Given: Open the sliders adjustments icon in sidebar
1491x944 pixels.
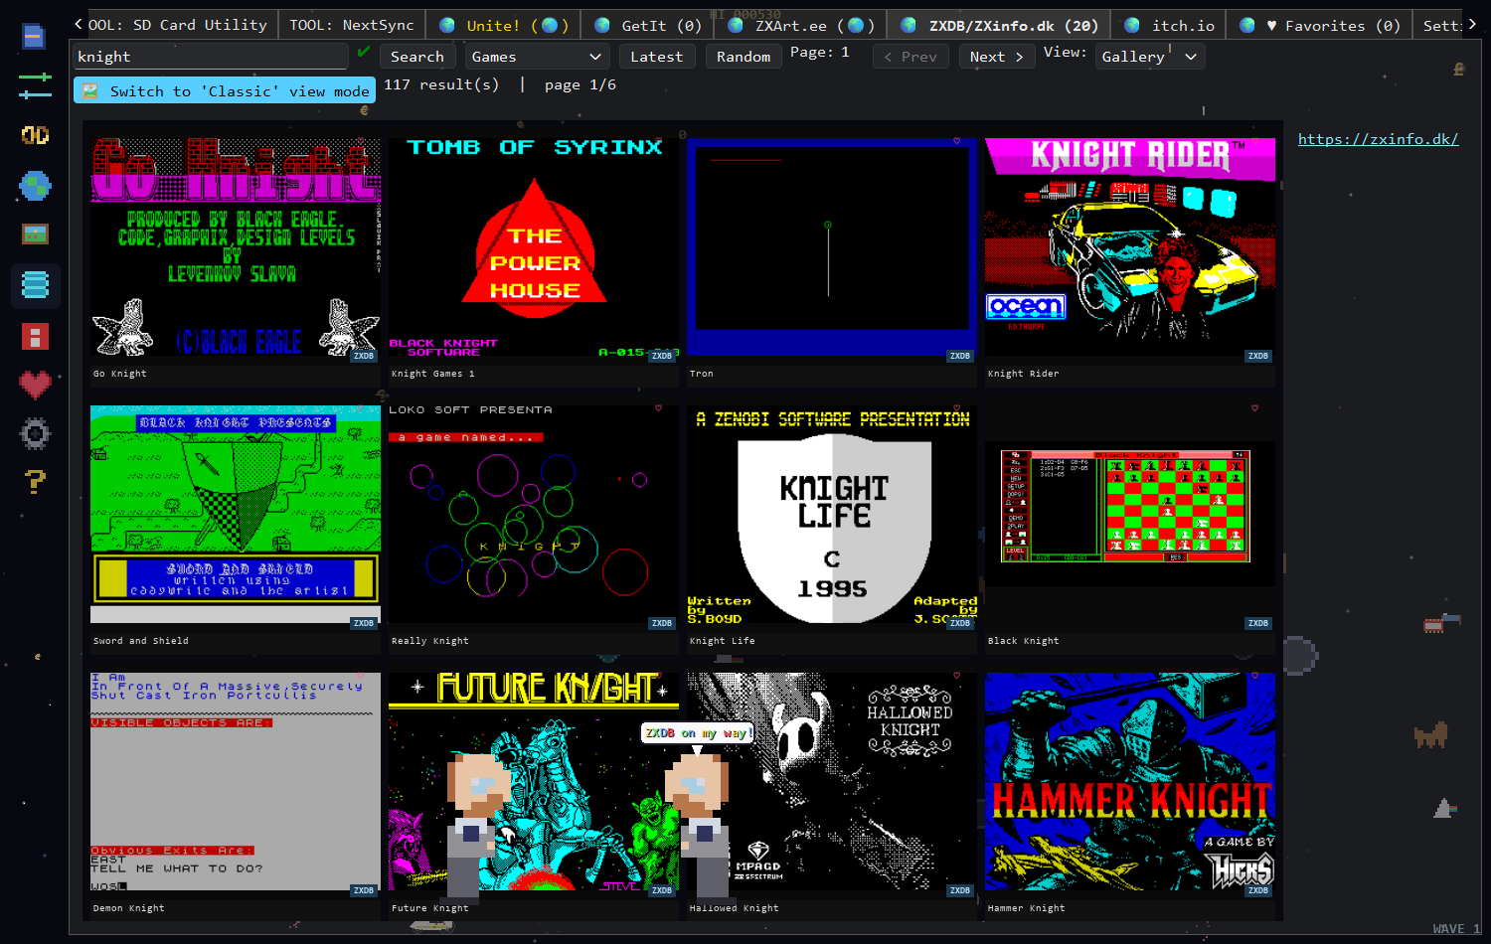Looking at the screenshot, I should point(35,86).
